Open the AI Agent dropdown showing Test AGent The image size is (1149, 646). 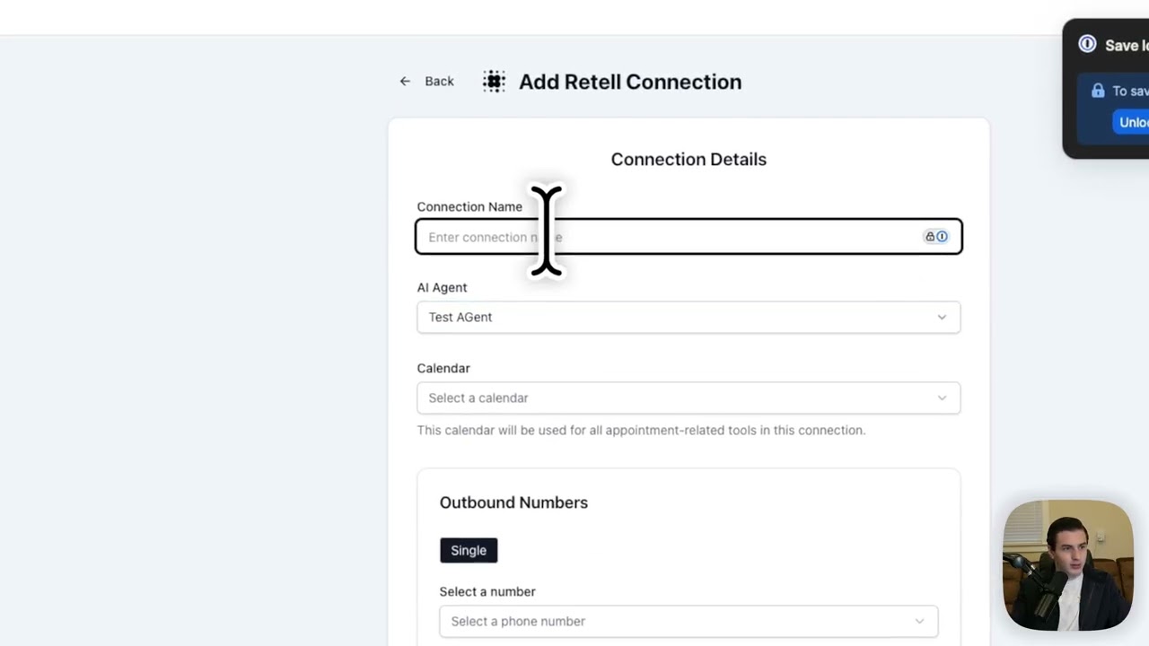tap(689, 317)
